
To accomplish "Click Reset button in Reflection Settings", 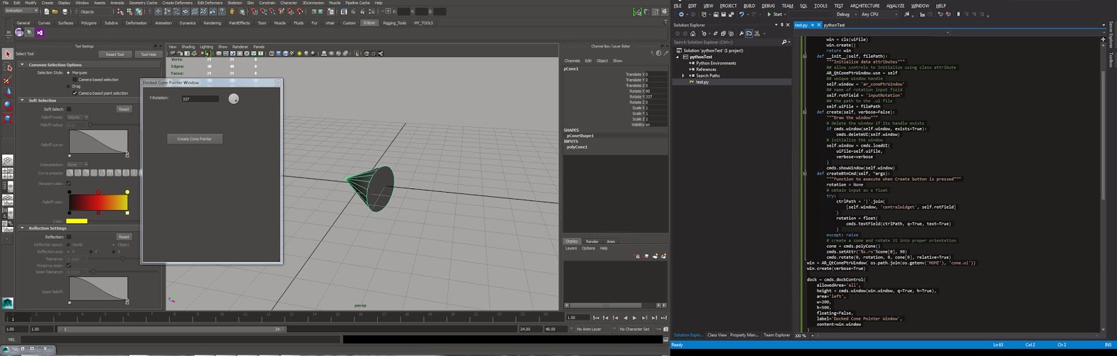I will coord(124,237).
